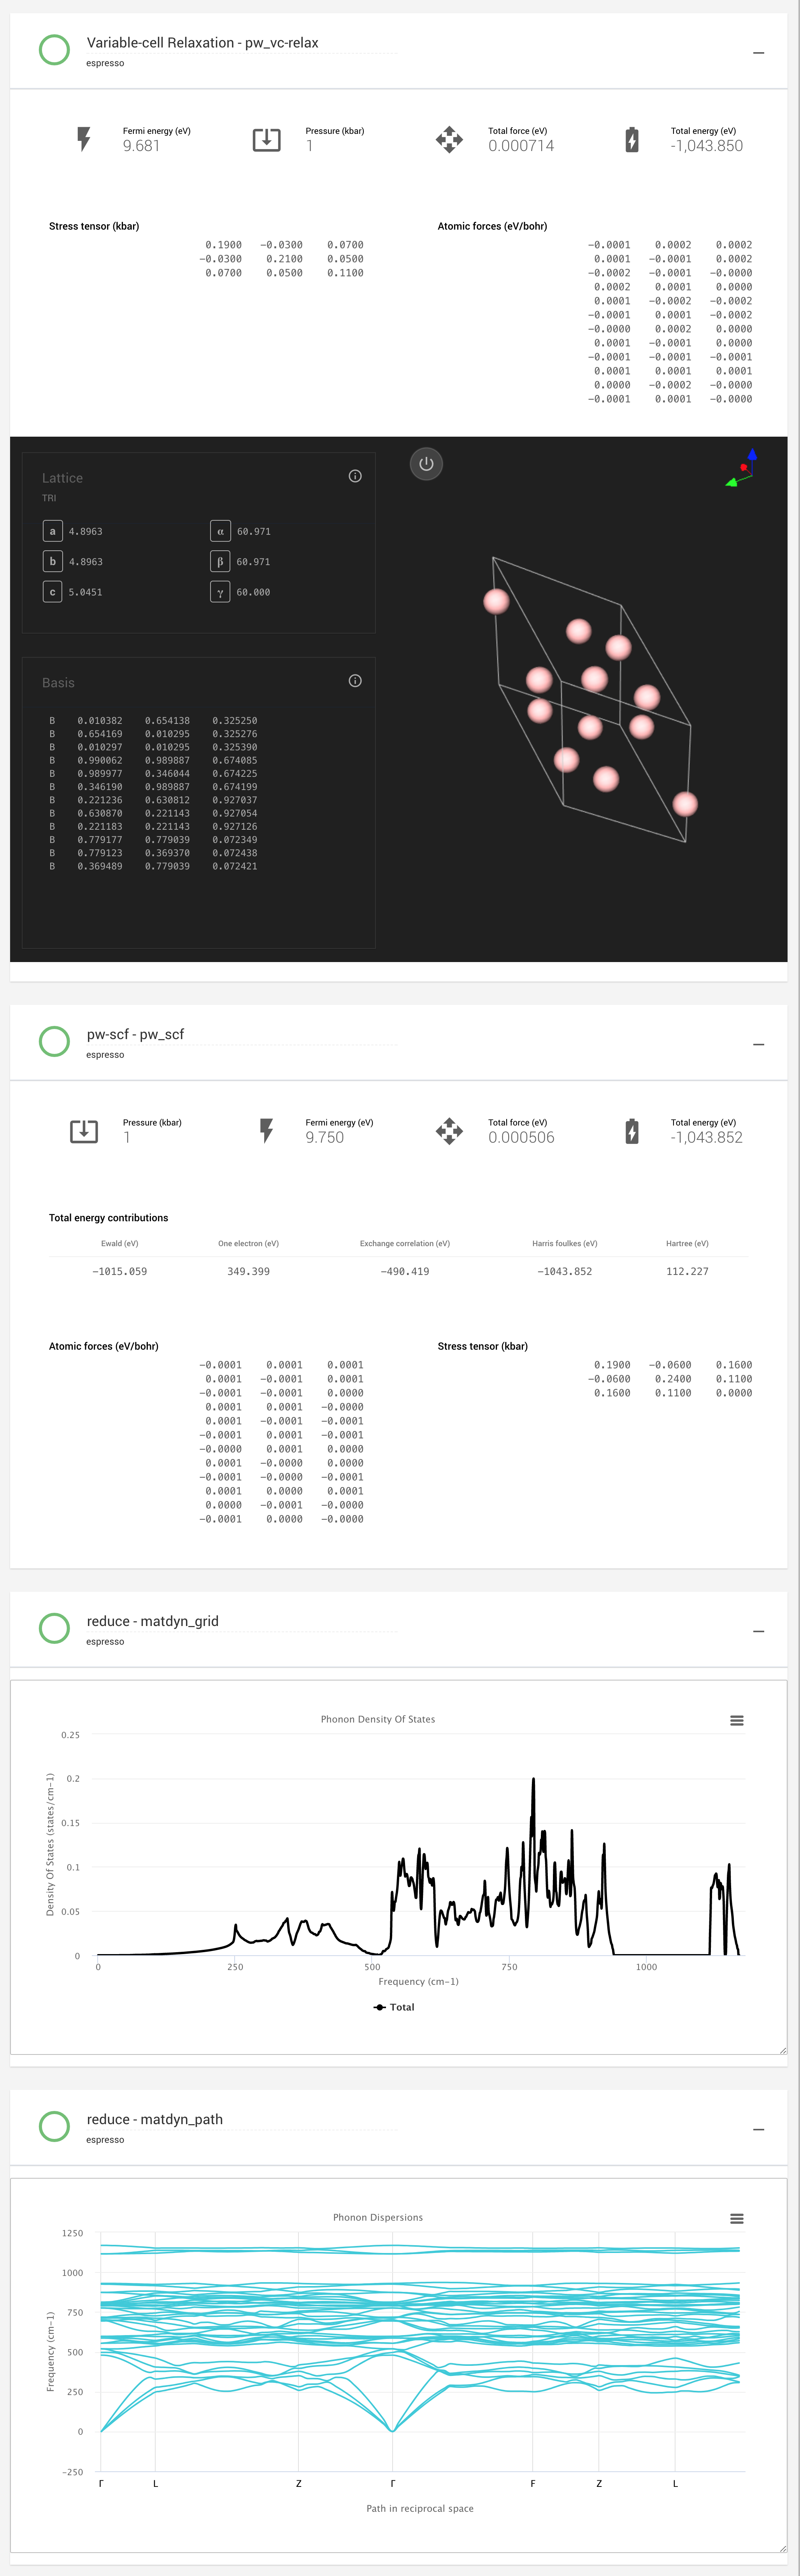Open the Lattice info icon
800x2576 pixels.
(355, 476)
